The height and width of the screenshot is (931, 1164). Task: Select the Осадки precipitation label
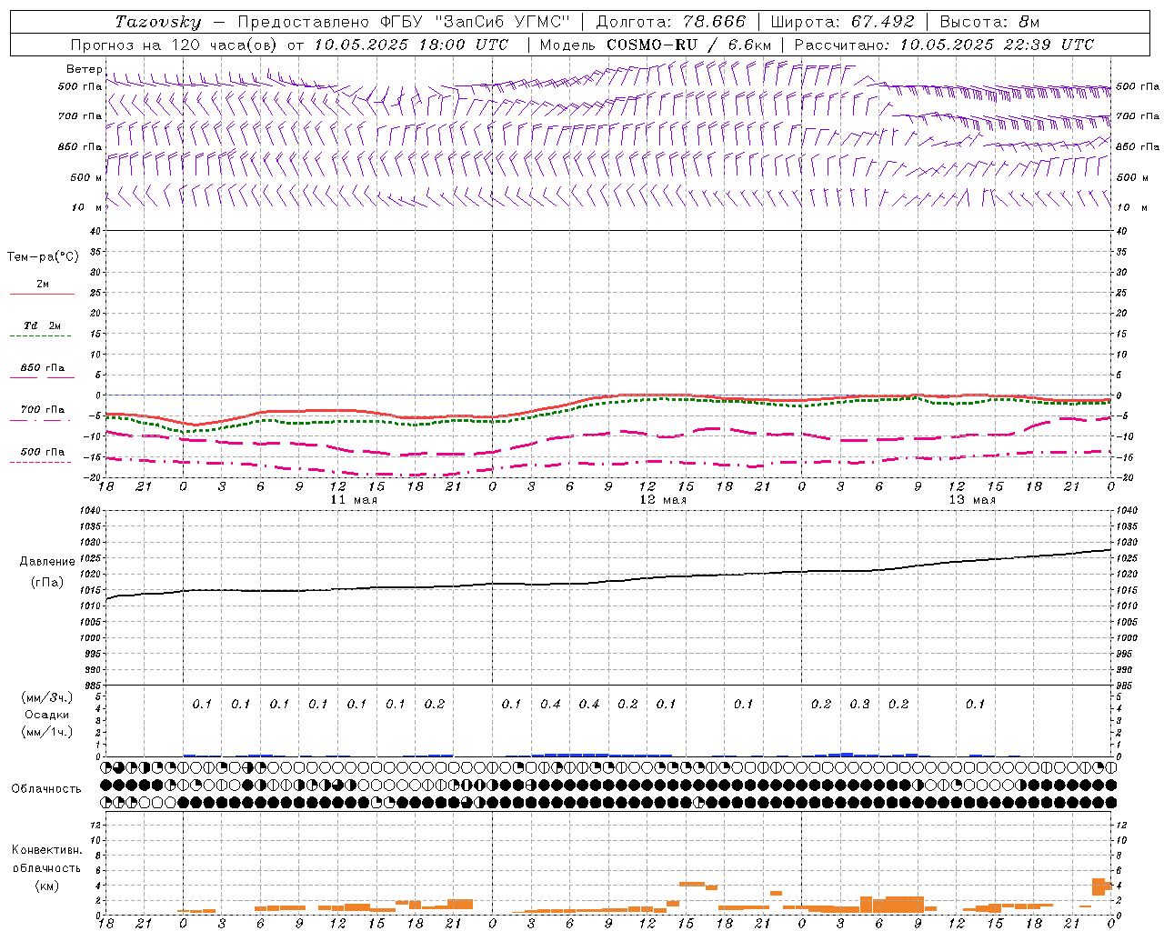pos(46,715)
